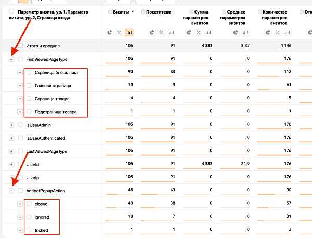Expand the IsUserAuthenticated row
Screen dimensions: 312x238
tap(11, 138)
